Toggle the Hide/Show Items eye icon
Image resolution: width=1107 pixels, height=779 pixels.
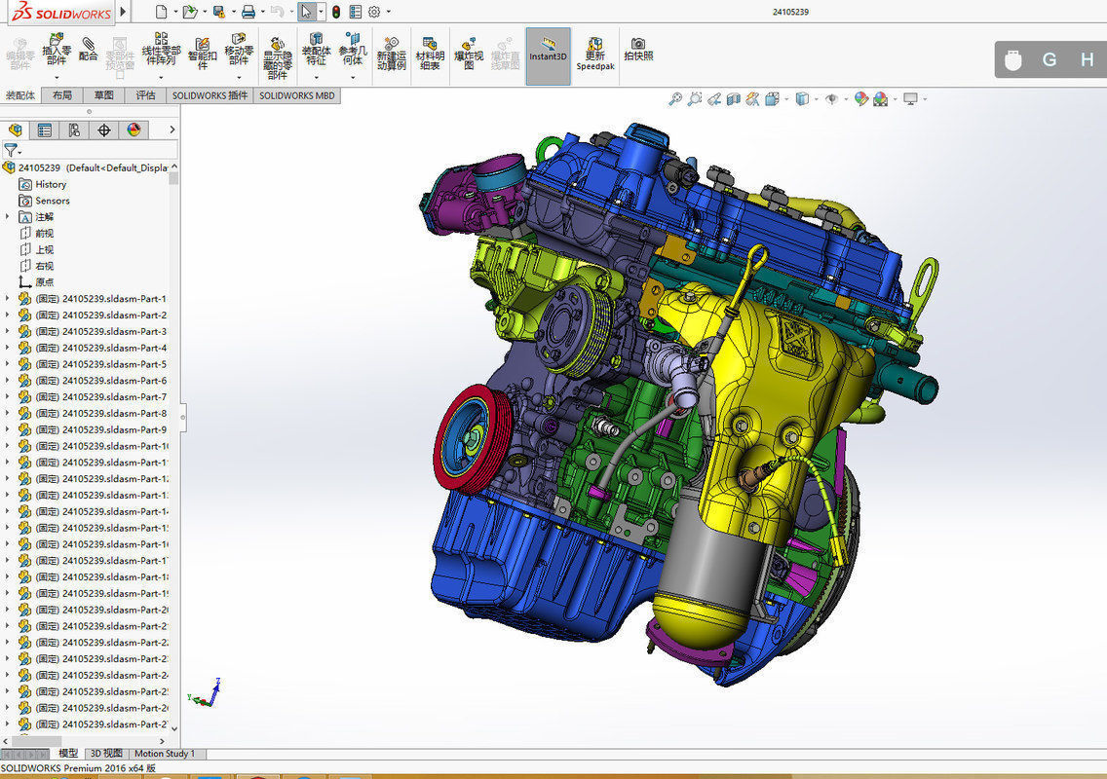click(x=831, y=99)
